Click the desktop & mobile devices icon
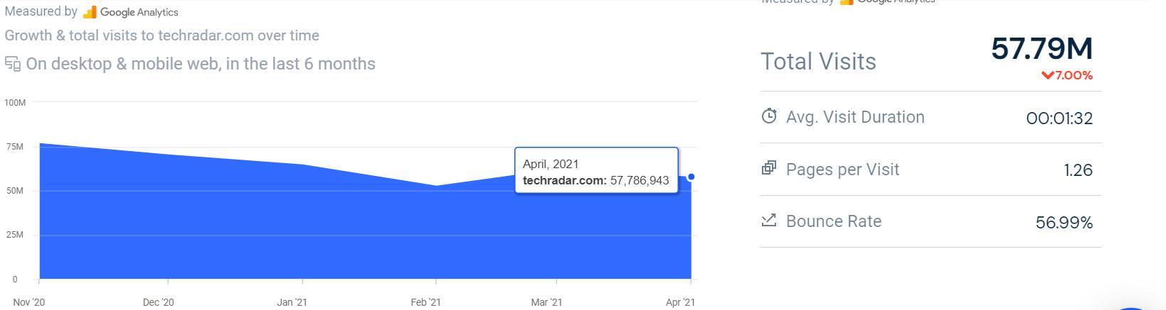This screenshot has width=1166, height=310. [x=13, y=64]
